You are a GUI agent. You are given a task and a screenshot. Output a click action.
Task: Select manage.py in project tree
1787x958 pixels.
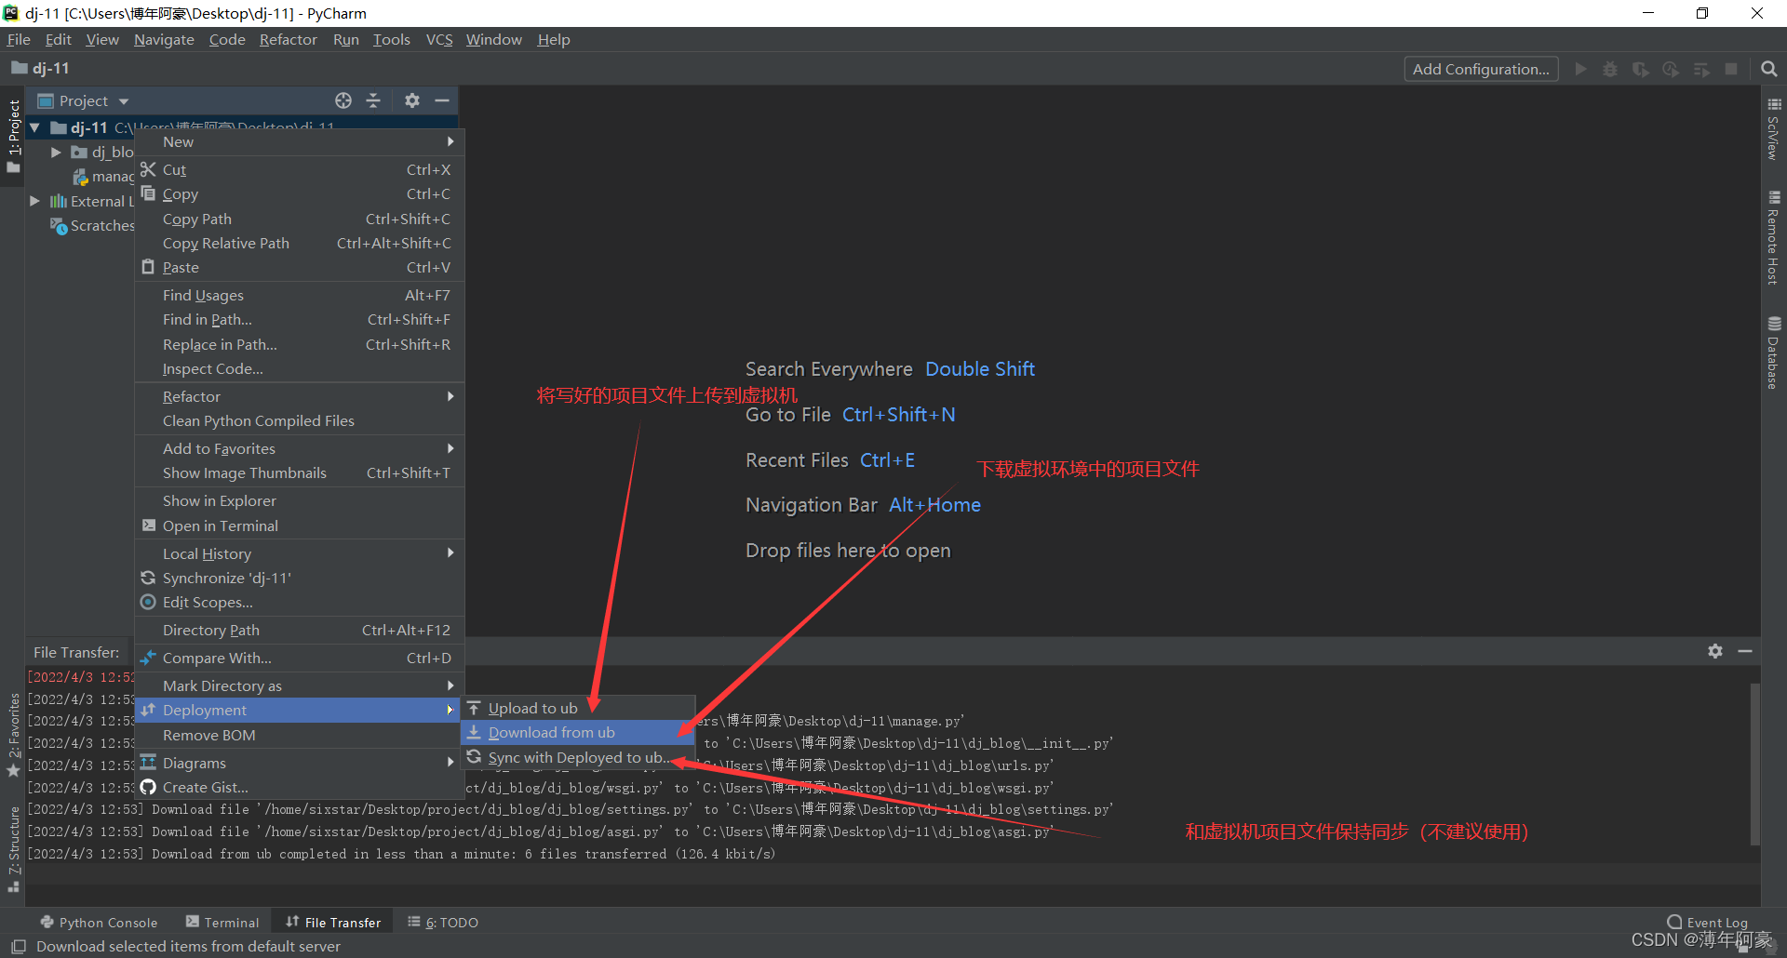click(x=104, y=176)
